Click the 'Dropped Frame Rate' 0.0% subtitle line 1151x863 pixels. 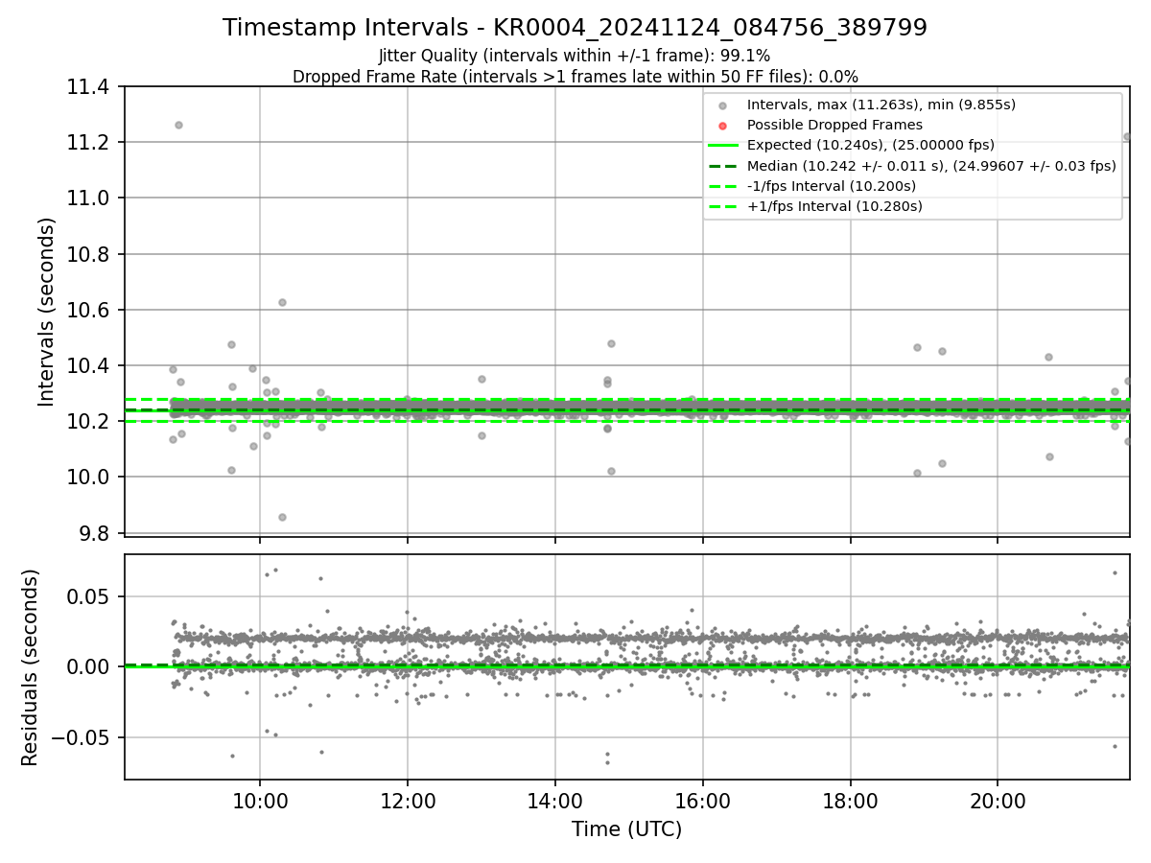click(x=575, y=77)
